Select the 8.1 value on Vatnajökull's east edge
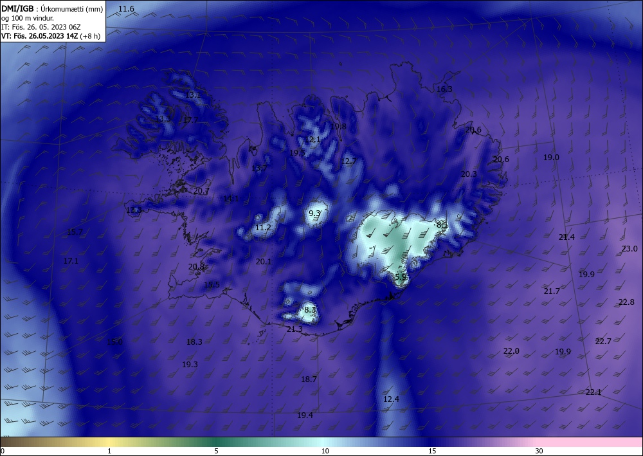The image size is (643, 456). click(x=442, y=224)
